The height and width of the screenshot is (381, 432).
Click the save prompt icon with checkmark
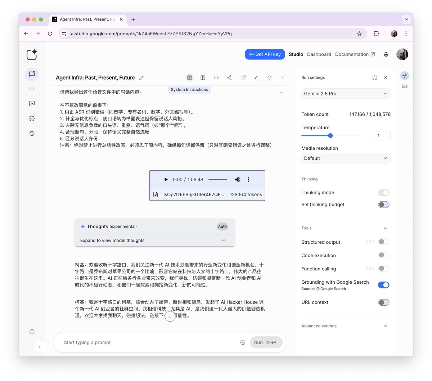(x=243, y=77)
